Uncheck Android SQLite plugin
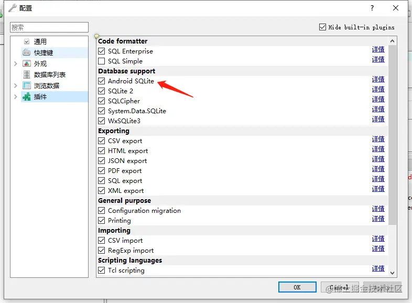 [x=101, y=81]
